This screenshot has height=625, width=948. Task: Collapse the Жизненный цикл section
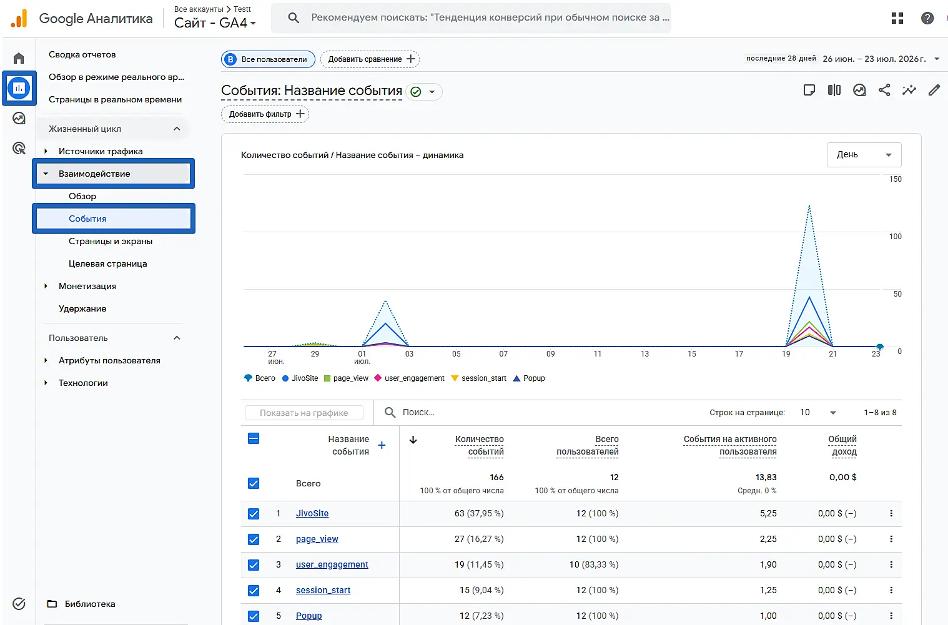point(177,129)
